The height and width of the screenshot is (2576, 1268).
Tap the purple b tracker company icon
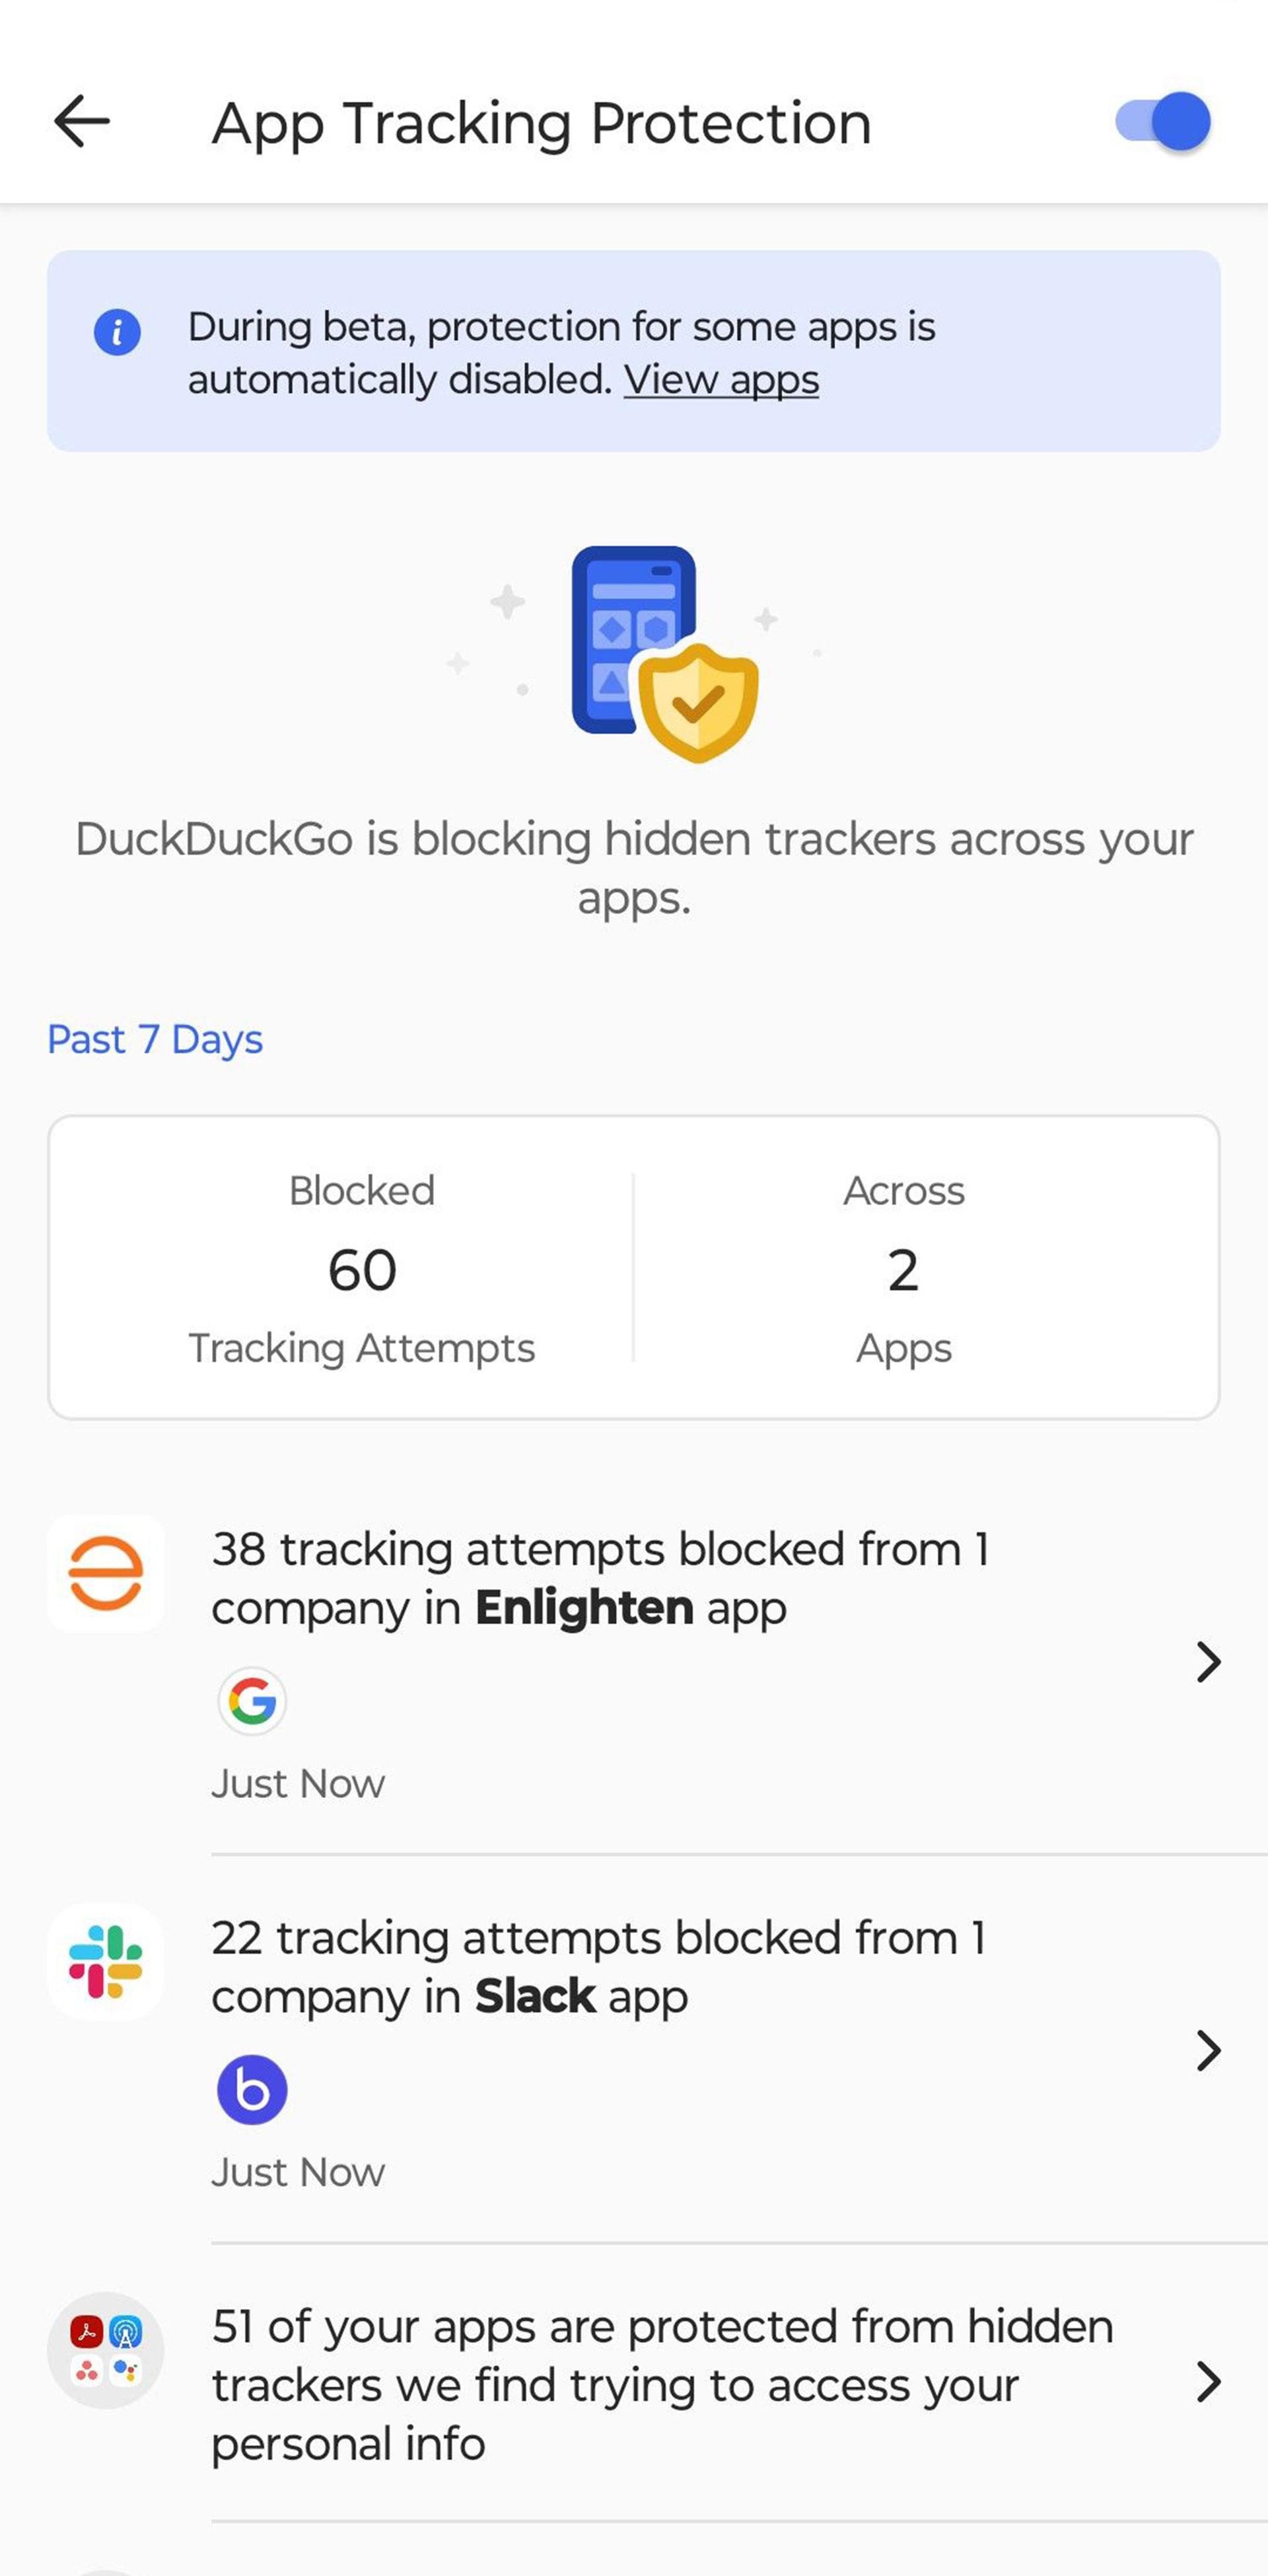click(252, 2089)
